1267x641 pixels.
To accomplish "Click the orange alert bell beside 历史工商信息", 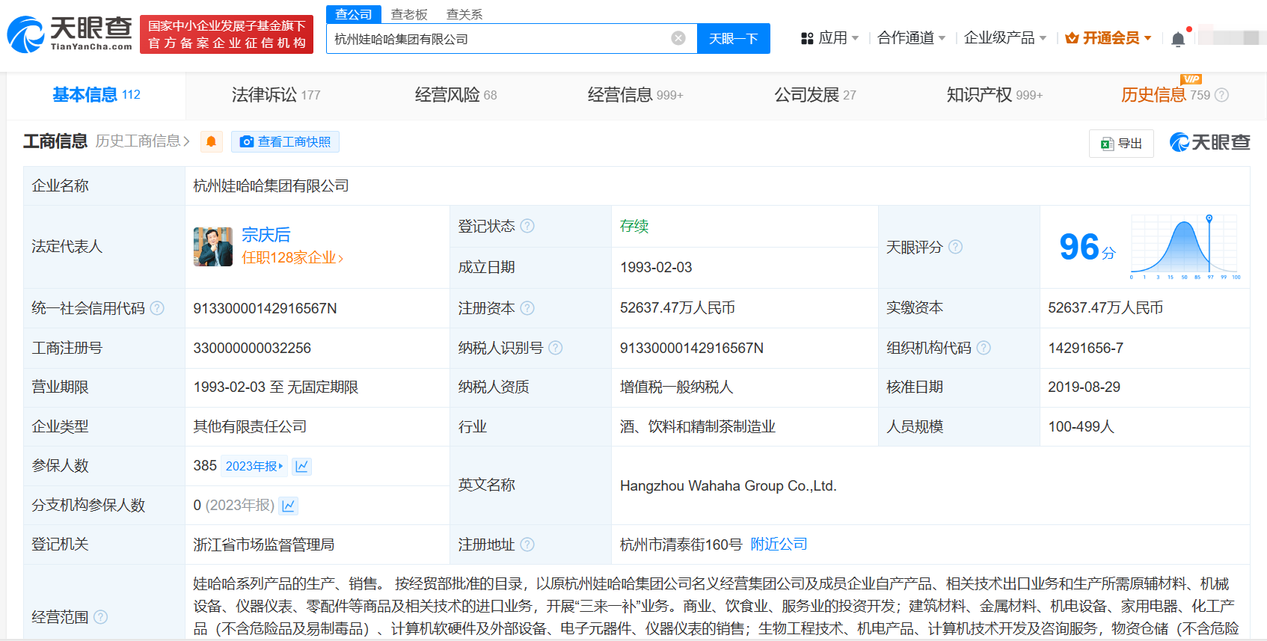I will pos(212,141).
